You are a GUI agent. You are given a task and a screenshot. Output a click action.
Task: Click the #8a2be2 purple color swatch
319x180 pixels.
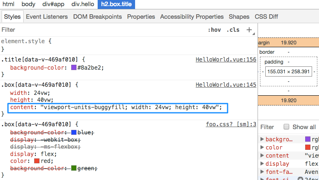pos(74,68)
